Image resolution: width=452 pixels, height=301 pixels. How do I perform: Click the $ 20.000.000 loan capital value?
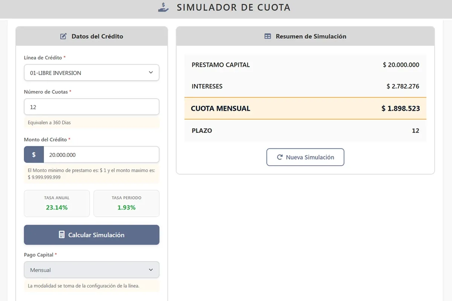(x=401, y=65)
